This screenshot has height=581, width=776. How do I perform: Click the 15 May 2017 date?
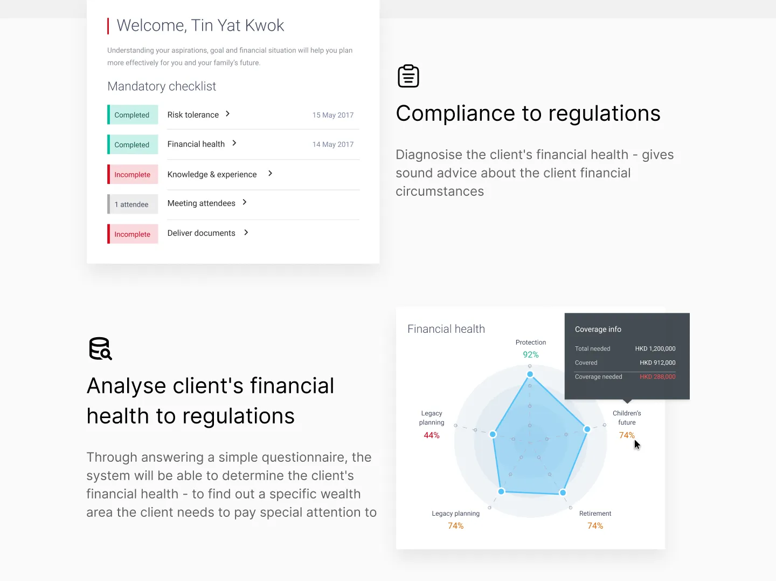click(333, 115)
